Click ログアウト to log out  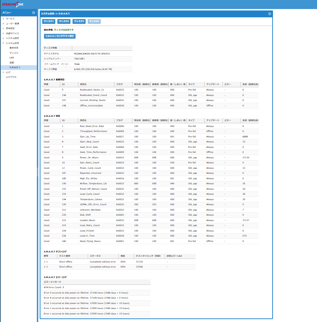[11, 77]
